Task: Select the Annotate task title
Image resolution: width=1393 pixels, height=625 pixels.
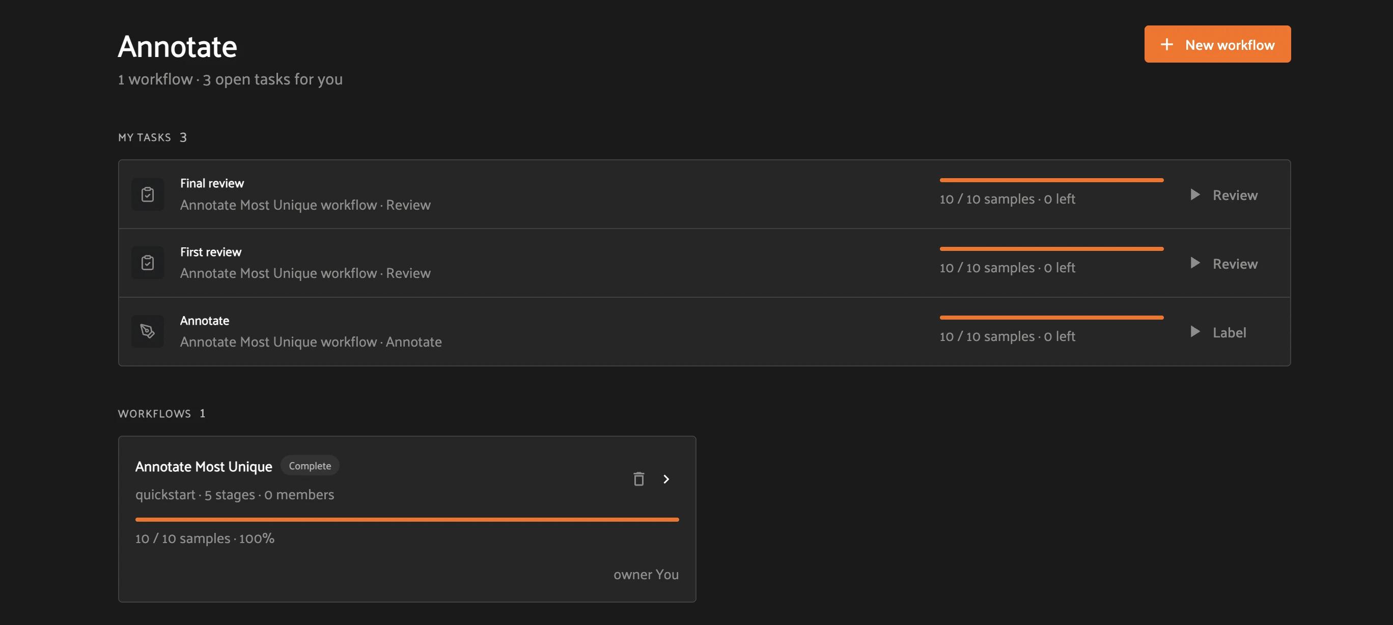Action: coord(204,321)
